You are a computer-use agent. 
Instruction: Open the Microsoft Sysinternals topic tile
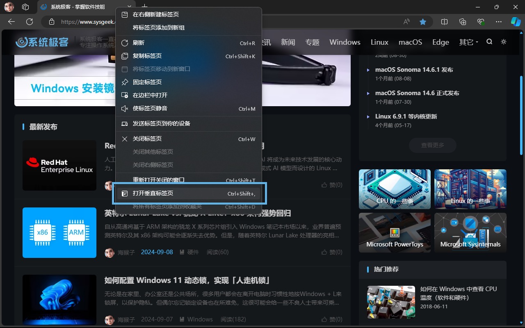tap(470, 232)
